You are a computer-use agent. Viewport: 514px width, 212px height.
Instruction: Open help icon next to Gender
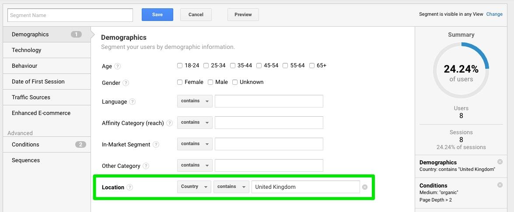[126, 83]
